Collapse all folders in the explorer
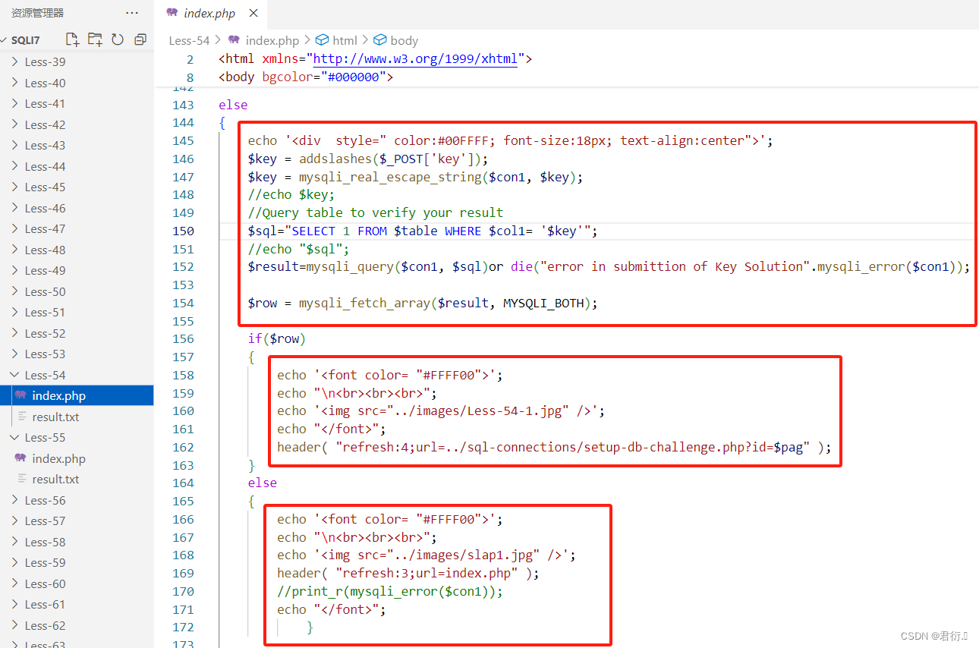The image size is (979, 648). (x=140, y=39)
